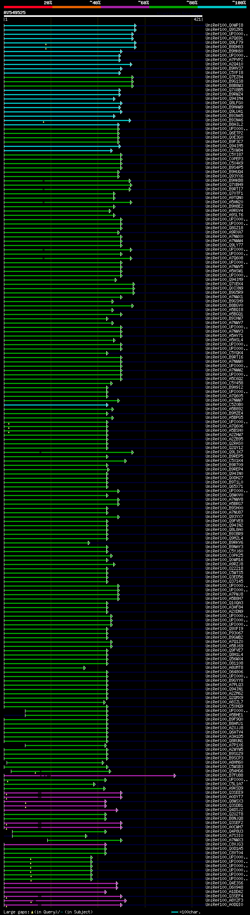Select the label UniRef100_Q37145
This screenshot has height=915, width=250.
(x=224, y=582)
